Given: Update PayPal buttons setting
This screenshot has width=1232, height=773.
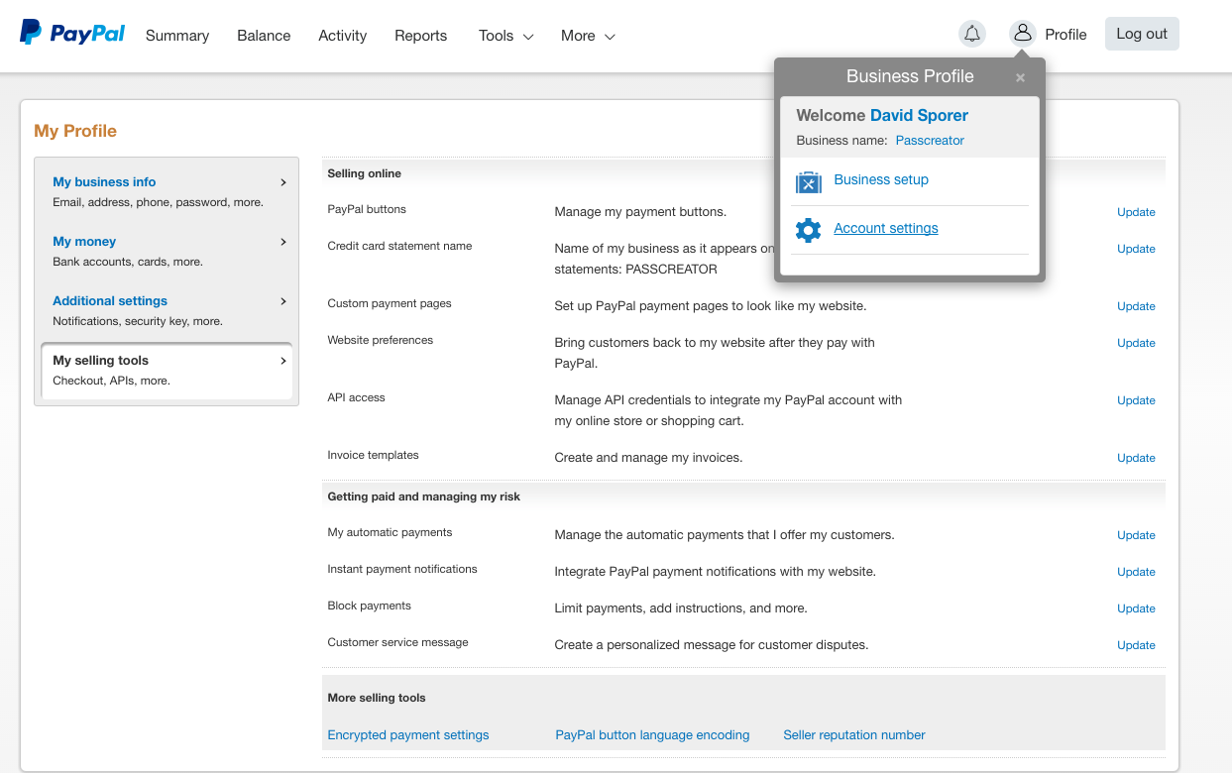Looking at the screenshot, I should 1136,212.
